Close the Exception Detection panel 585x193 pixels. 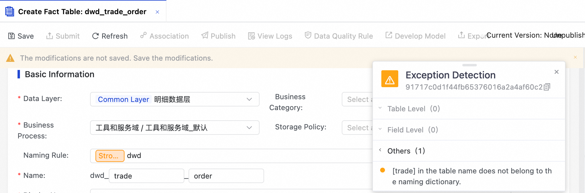(x=557, y=72)
